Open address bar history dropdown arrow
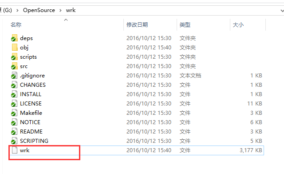The width and height of the screenshot is (284, 174). tap(282, 11)
